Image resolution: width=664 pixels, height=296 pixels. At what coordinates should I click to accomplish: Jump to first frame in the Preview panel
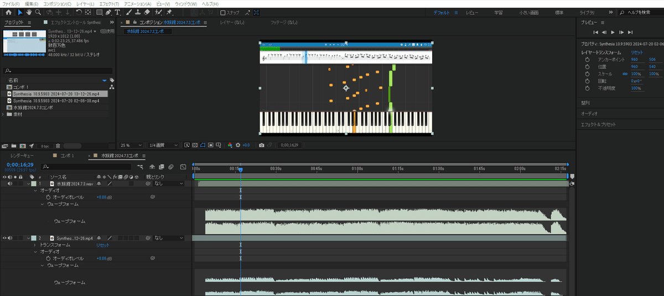(595, 33)
